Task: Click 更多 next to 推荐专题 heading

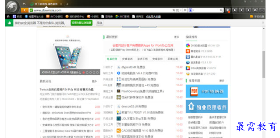Action: pyautogui.click(x=222, y=81)
